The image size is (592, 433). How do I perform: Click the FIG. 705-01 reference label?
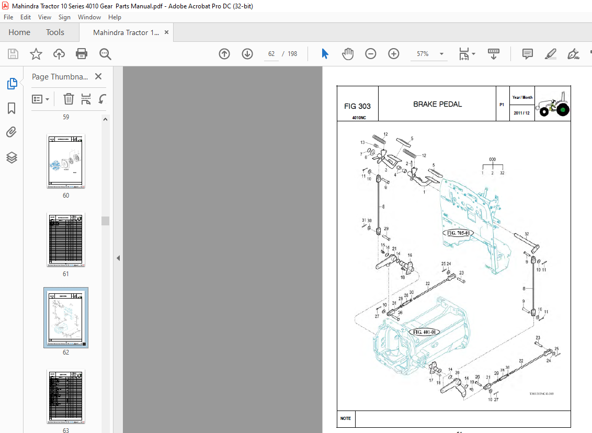pos(458,233)
